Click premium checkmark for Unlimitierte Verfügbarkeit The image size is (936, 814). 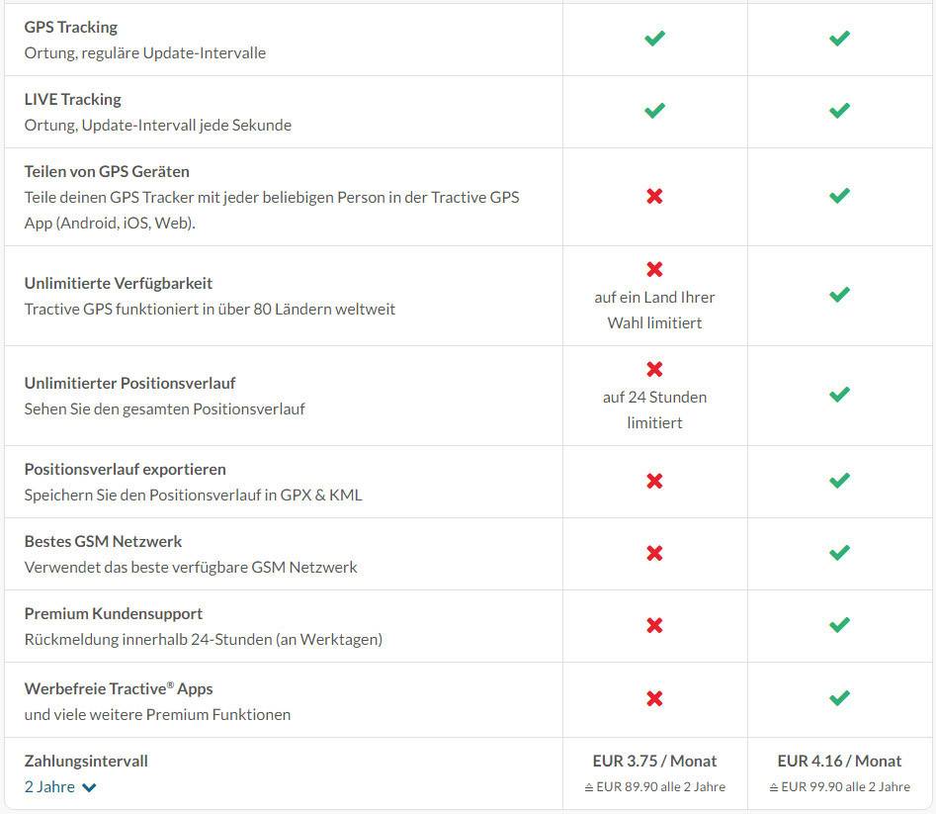point(839,295)
